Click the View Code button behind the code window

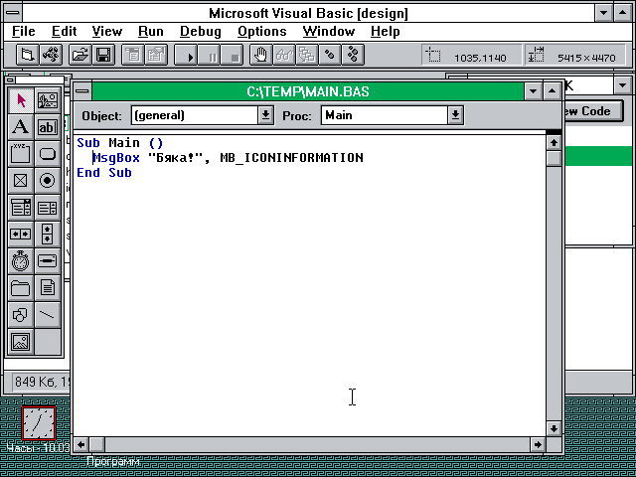click(593, 111)
